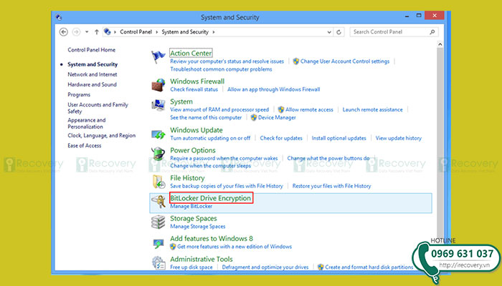Click the scrollbar up arrow

(440, 44)
